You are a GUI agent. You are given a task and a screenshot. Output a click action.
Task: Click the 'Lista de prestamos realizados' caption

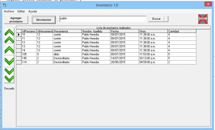[114, 28]
